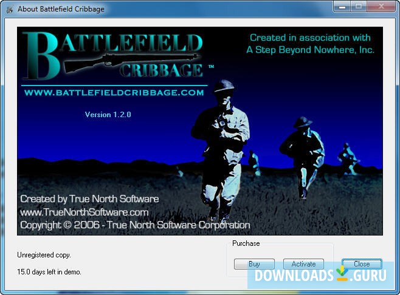
Task: Close the About dialog with Close button
Action: click(x=362, y=264)
